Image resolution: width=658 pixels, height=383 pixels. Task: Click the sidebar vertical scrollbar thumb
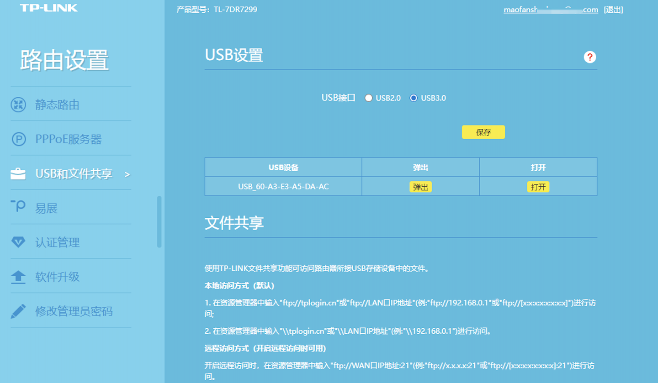point(159,222)
